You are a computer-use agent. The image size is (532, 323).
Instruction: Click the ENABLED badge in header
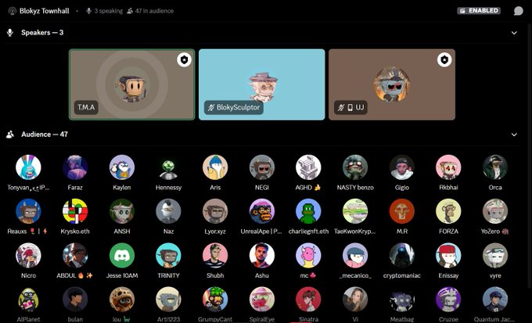coord(479,10)
